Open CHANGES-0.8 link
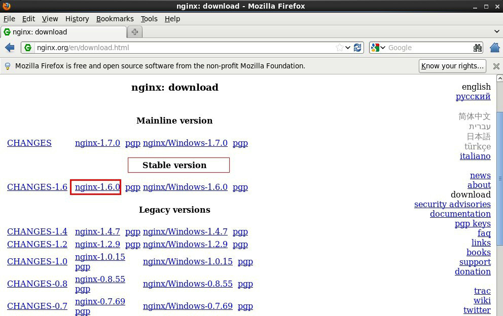 [37, 284]
